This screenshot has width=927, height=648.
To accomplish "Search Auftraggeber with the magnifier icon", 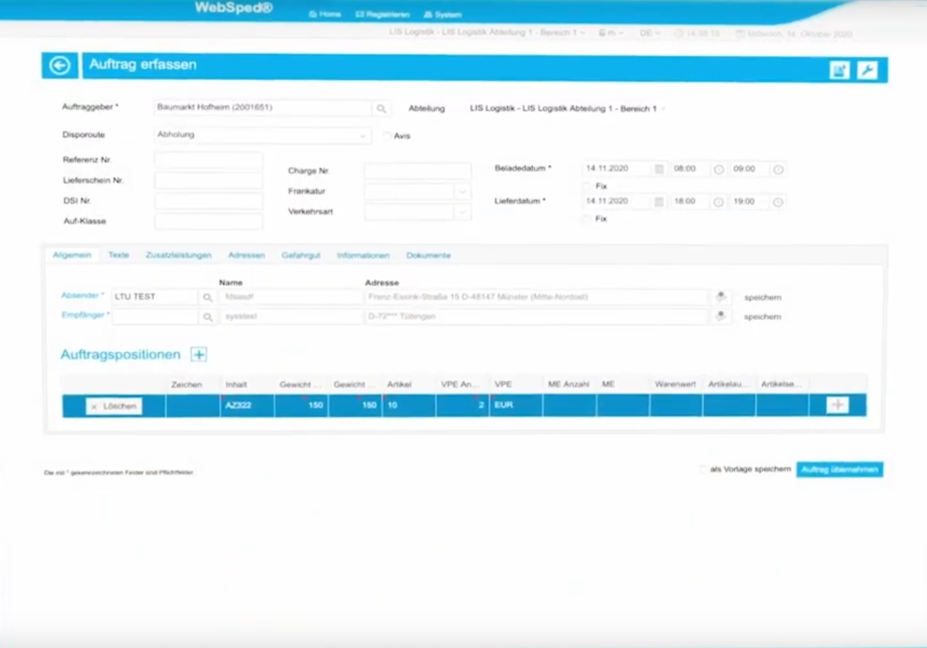I will pos(381,108).
